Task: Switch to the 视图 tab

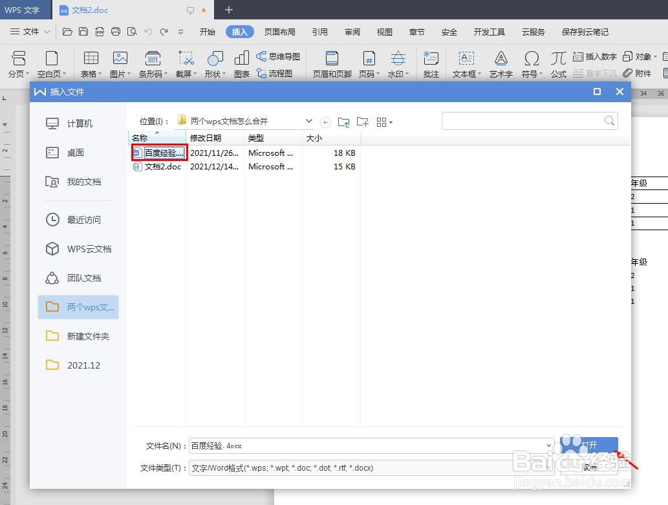Action: click(384, 32)
